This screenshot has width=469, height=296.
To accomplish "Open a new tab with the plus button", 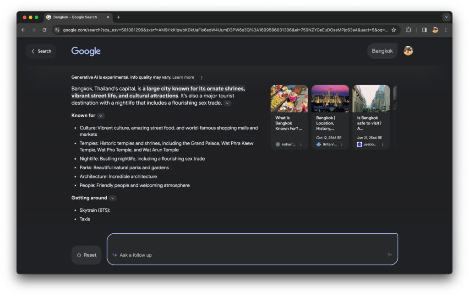I will (x=119, y=17).
